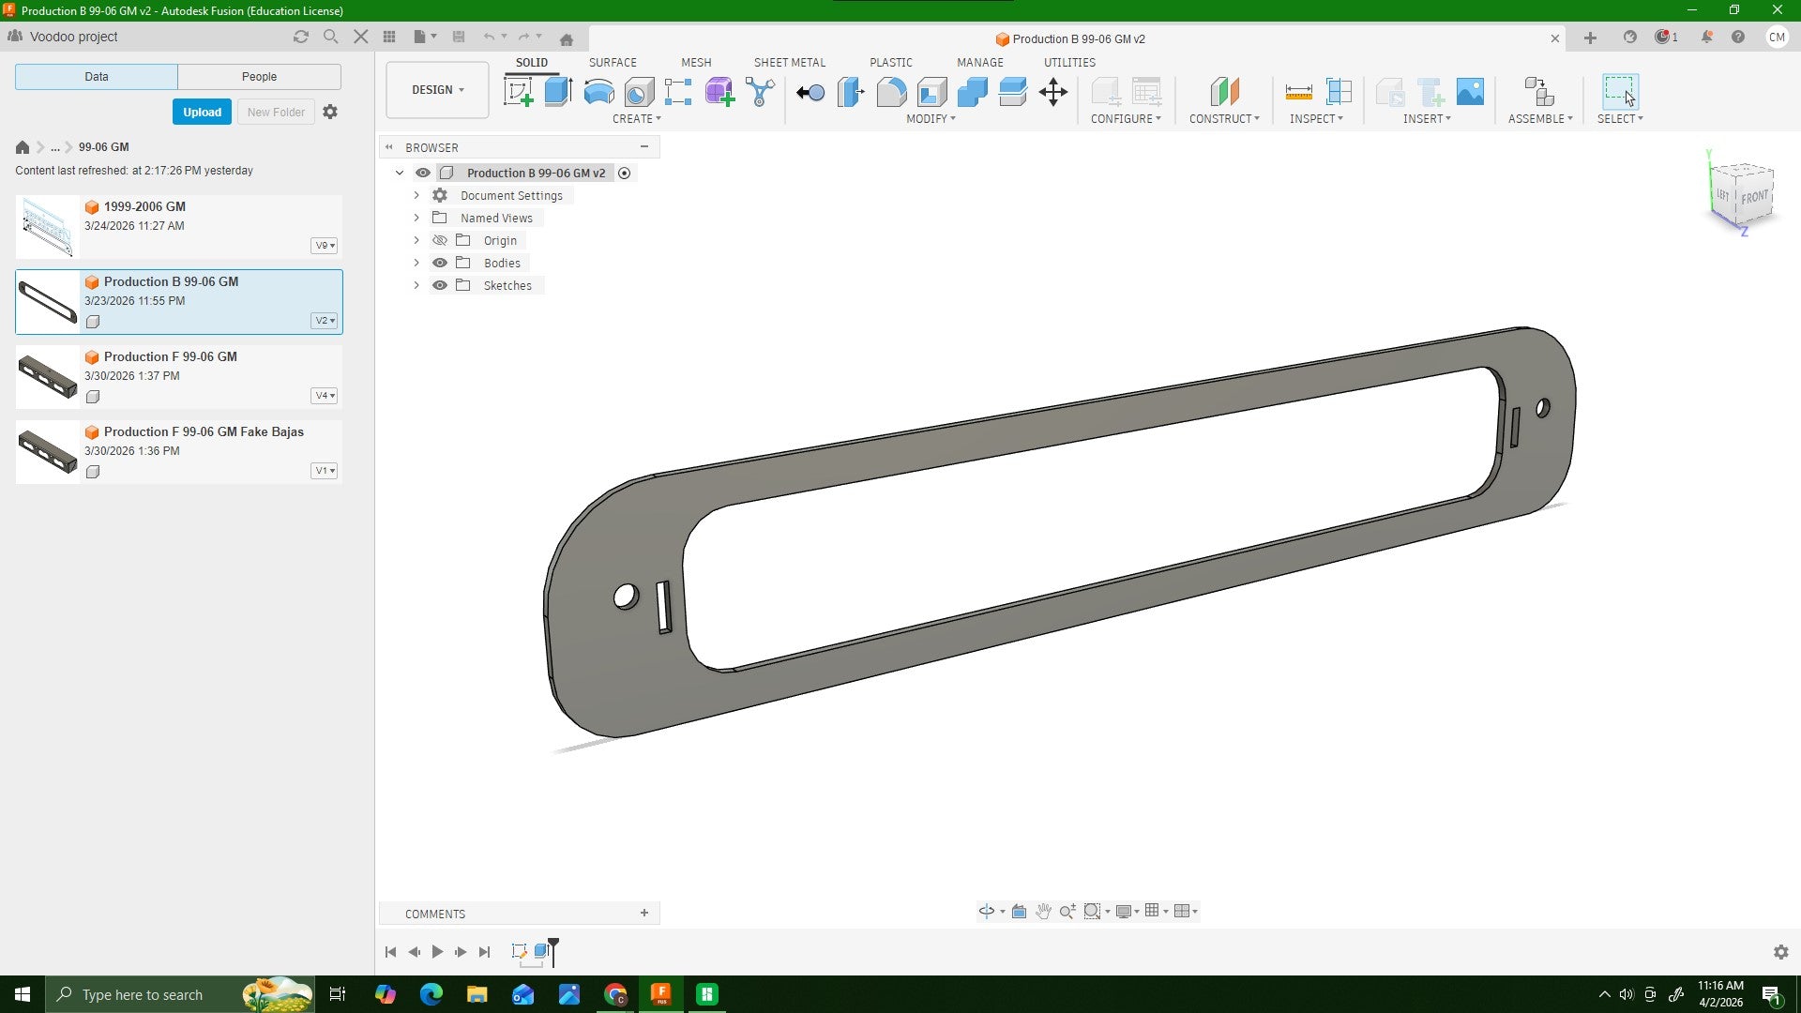Screen dimensions: 1801x1013
Task: Open the Measure tool in Inspect
Action: [x=1298, y=92]
